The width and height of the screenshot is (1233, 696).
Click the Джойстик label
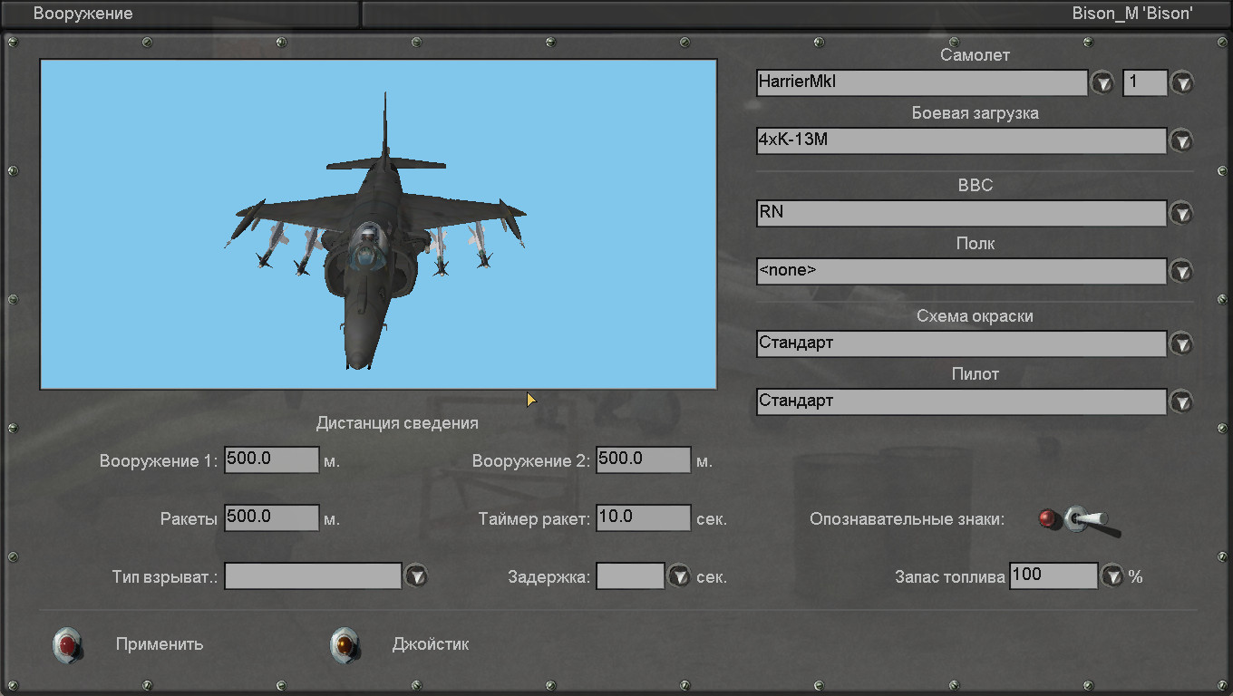(x=431, y=645)
